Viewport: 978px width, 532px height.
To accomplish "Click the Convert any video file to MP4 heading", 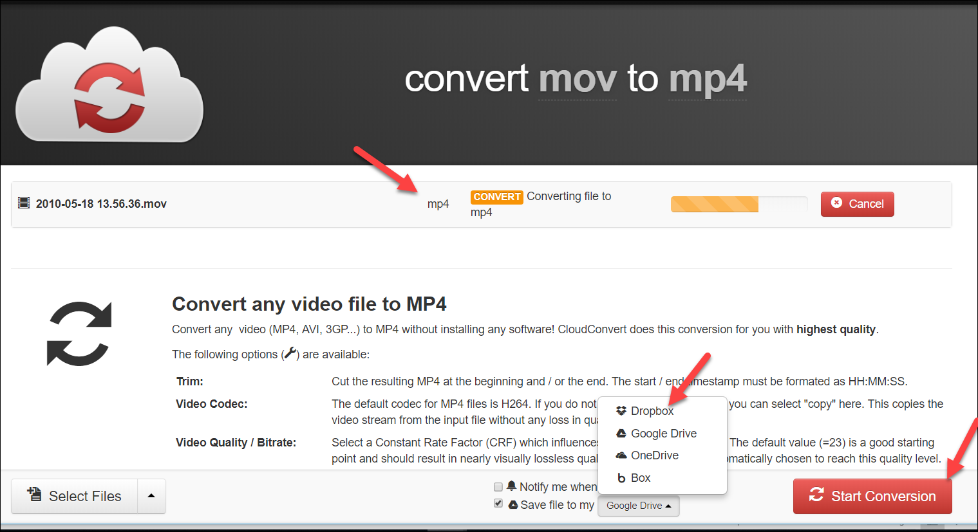I will point(309,304).
